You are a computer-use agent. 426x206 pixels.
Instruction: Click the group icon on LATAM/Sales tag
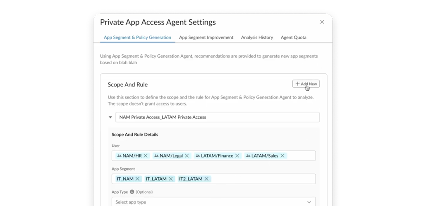(x=248, y=156)
